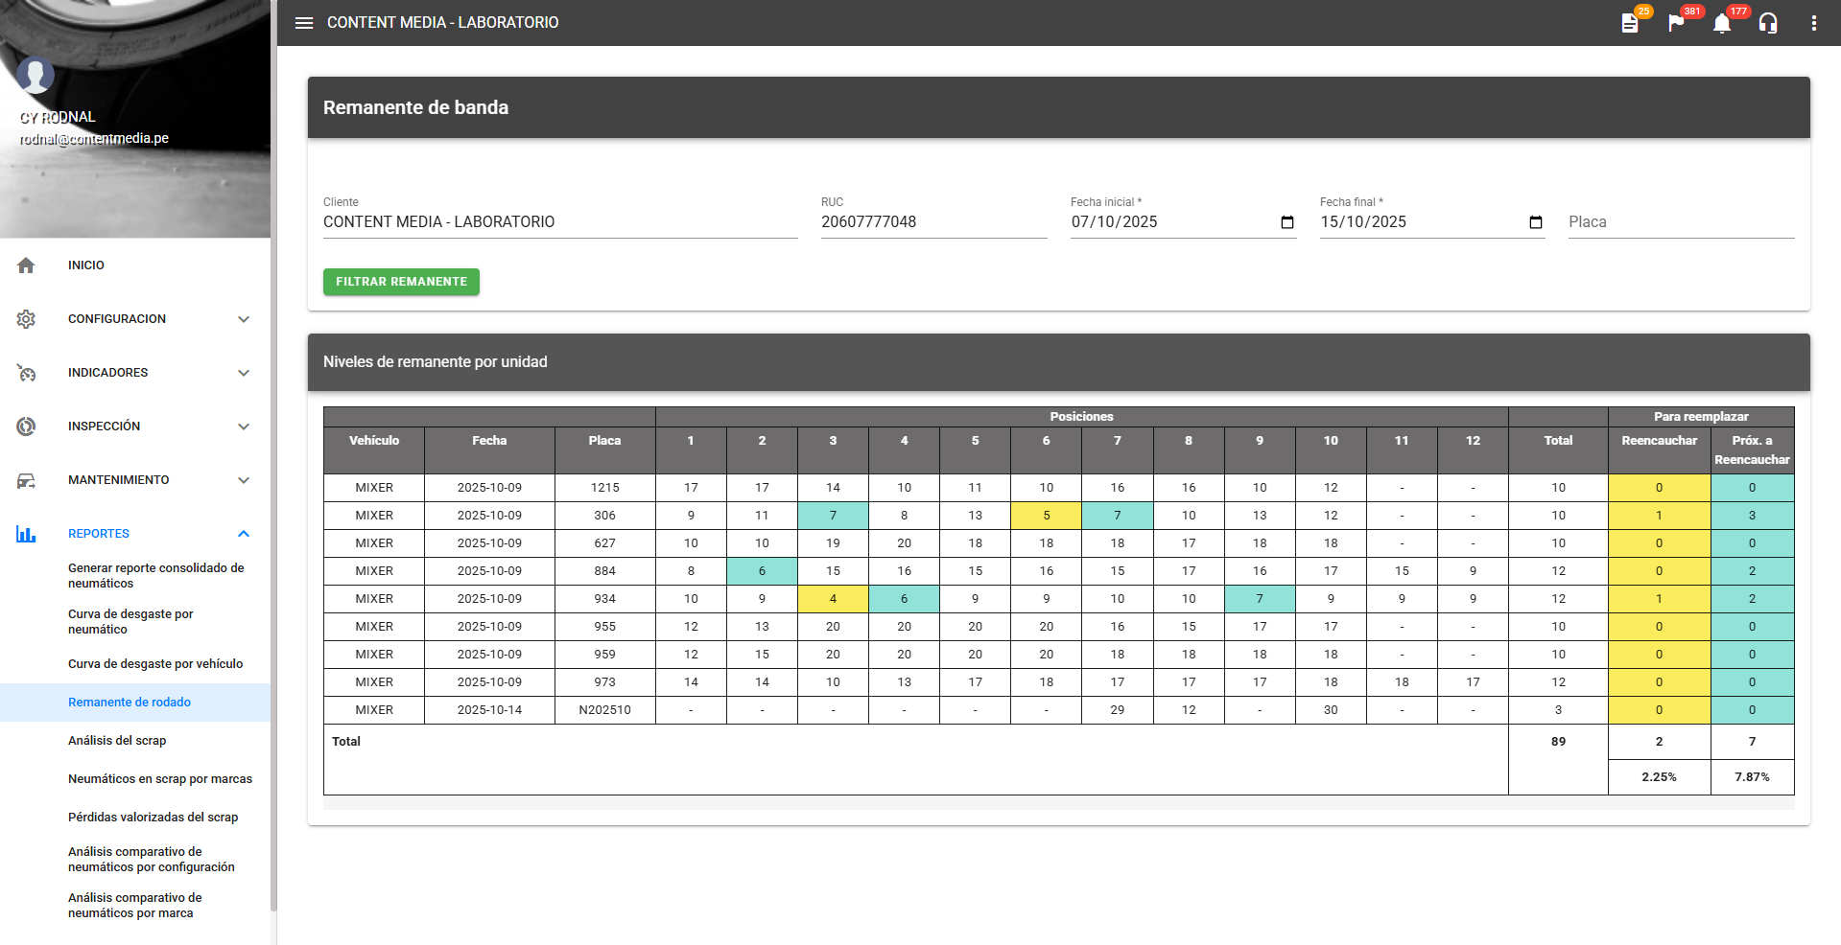1841x945 pixels.
Task: Open Análisis del scrap report
Action: (x=117, y=741)
